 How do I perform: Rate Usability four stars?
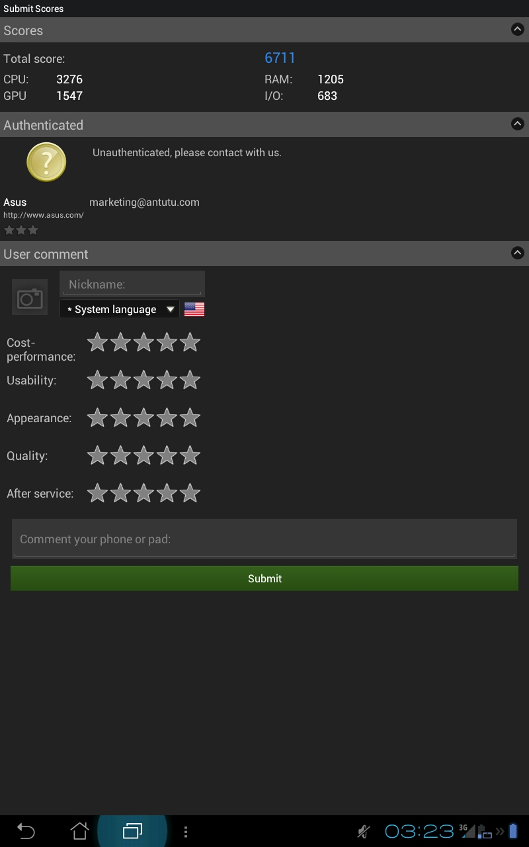pyautogui.click(x=167, y=380)
